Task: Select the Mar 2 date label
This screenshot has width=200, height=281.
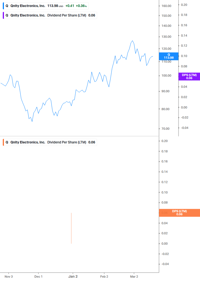Action: [134, 276]
